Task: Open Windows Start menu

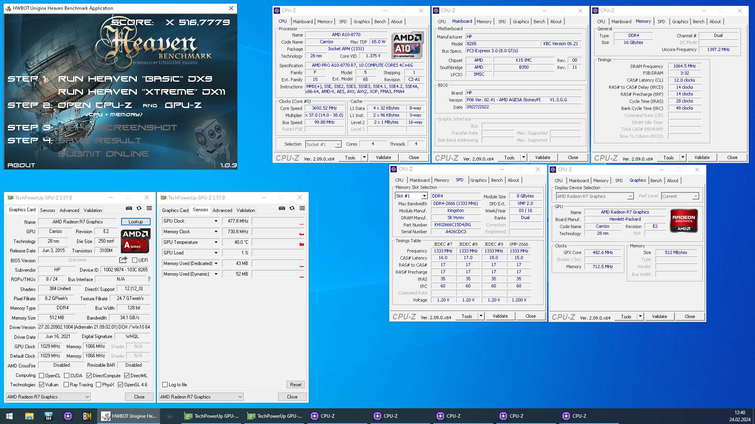Action: point(9,416)
